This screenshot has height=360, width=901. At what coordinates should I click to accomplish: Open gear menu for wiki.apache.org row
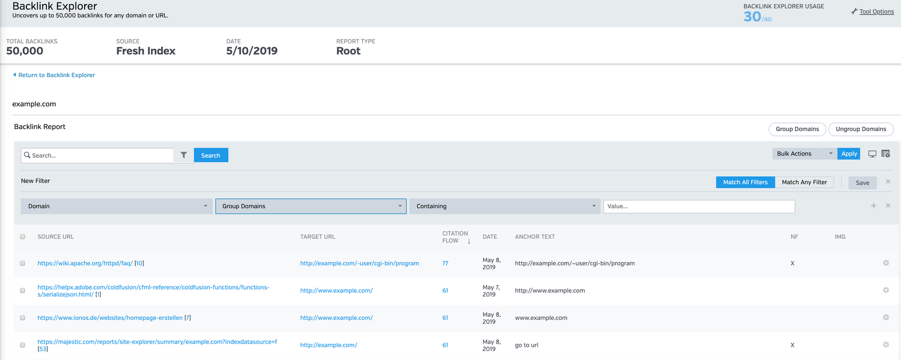coord(886,263)
